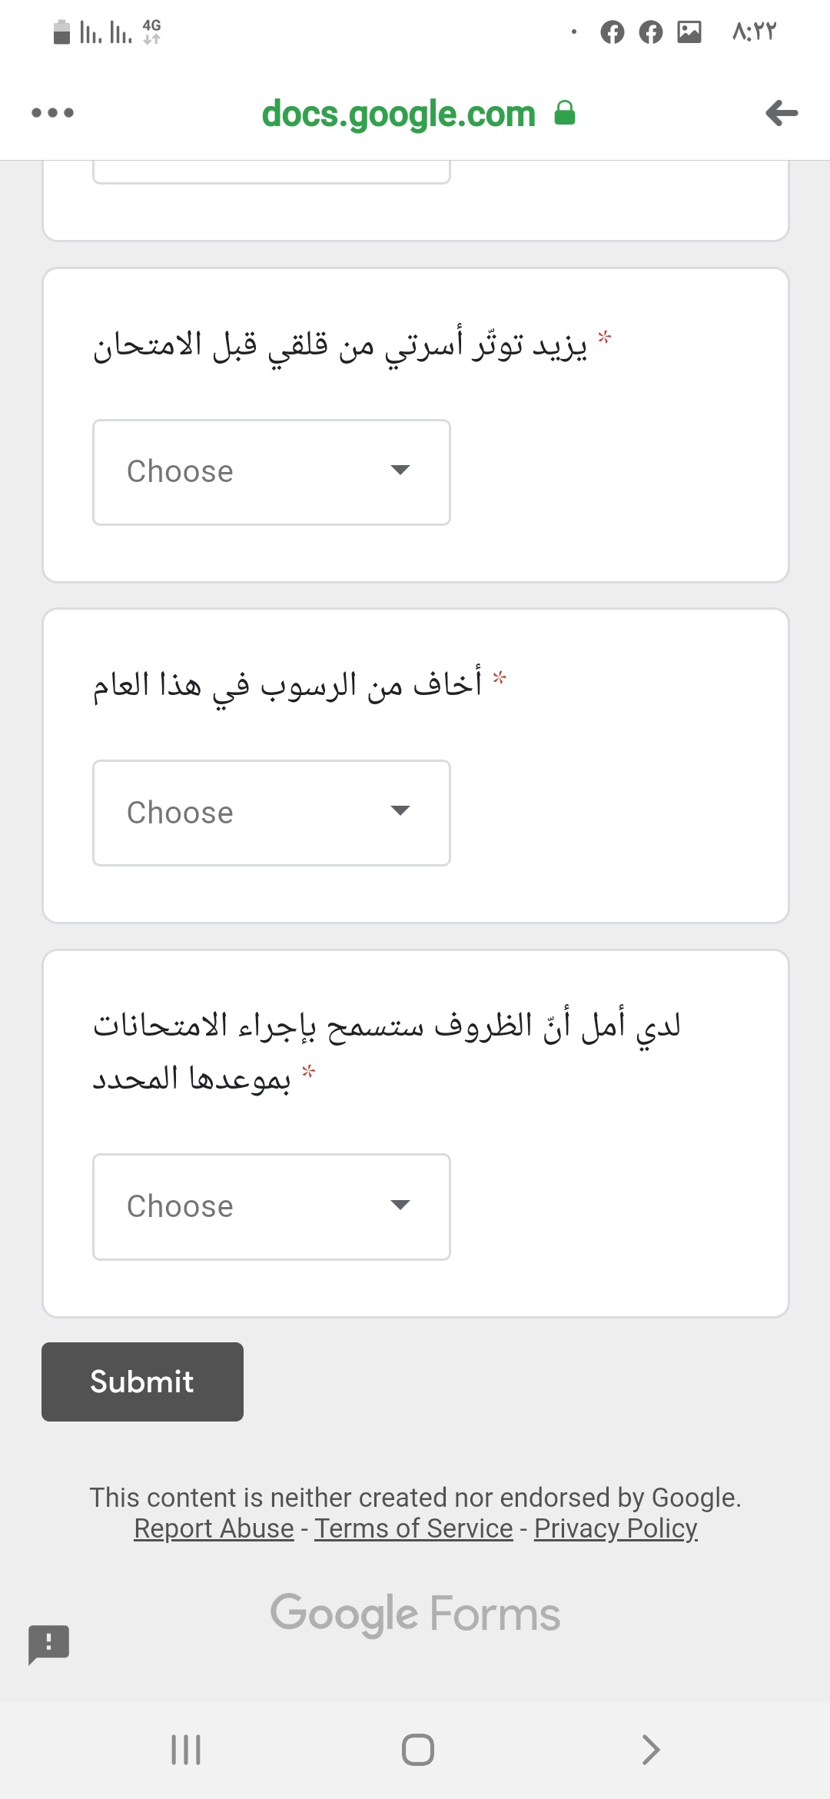Open the Terms of Service link
The image size is (830, 1799).
(x=413, y=1528)
